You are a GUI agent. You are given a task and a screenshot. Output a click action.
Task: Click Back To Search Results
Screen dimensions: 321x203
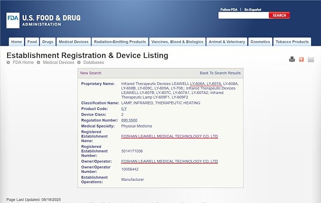(220, 73)
